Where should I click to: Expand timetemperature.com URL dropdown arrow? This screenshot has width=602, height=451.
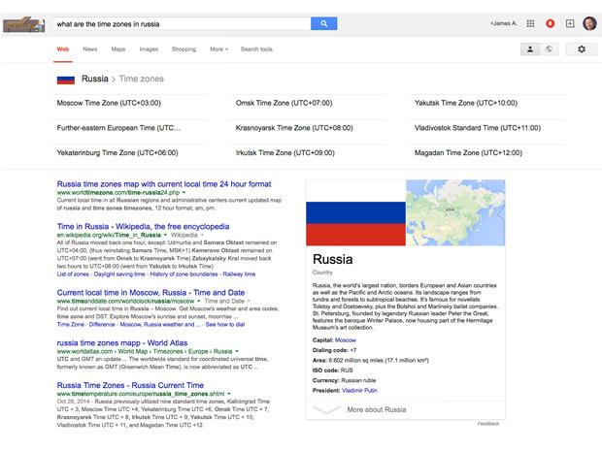coord(229,394)
